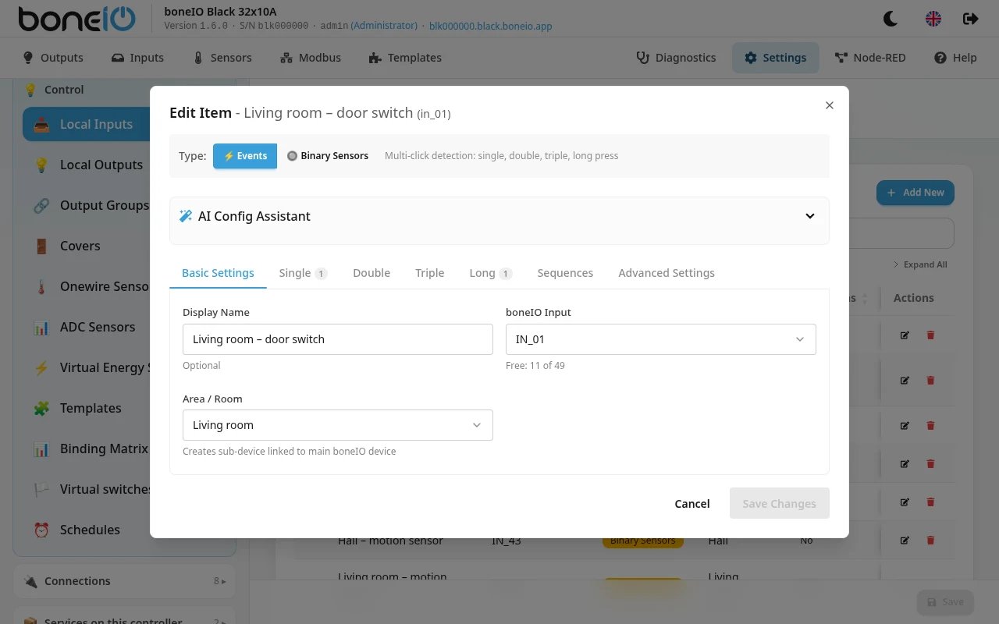Viewport: 999px width, 624px height.
Task: Click the Covers door icon
Action: (41, 246)
